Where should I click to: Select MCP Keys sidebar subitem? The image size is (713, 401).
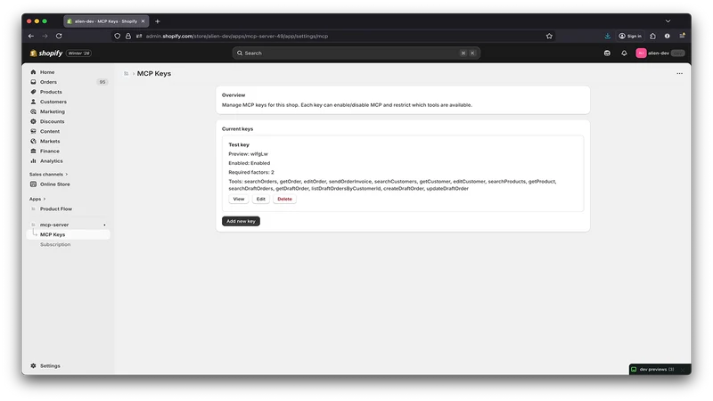tap(69, 234)
